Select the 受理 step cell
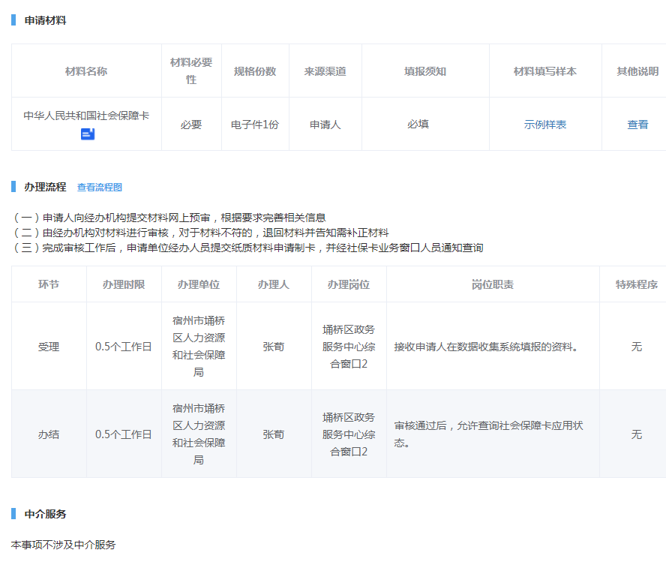 click(49, 347)
